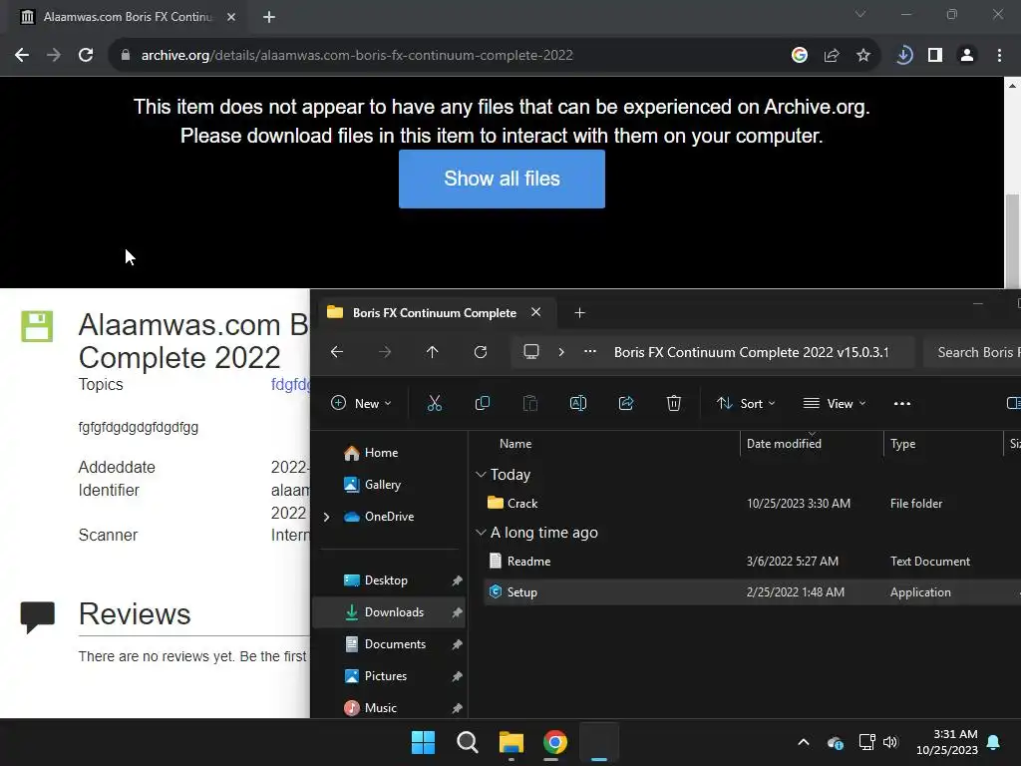
Task: Sort by the Name column header
Action: pyautogui.click(x=515, y=444)
